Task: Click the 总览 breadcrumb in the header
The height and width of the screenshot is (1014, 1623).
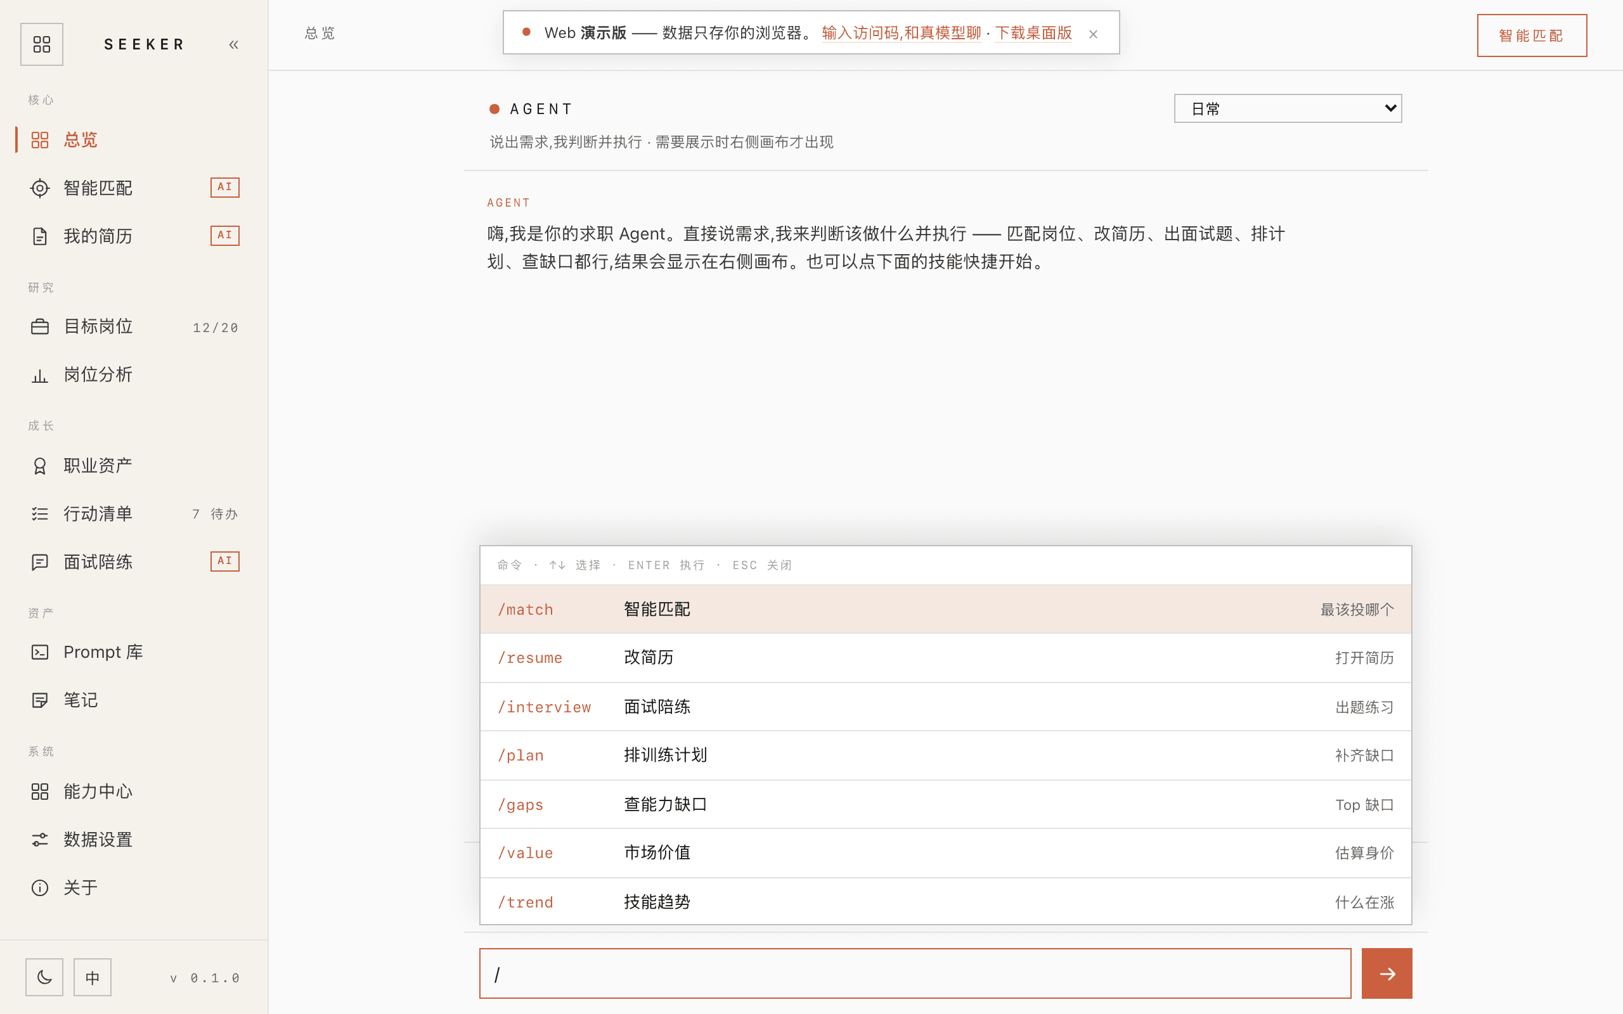Action: coord(320,34)
